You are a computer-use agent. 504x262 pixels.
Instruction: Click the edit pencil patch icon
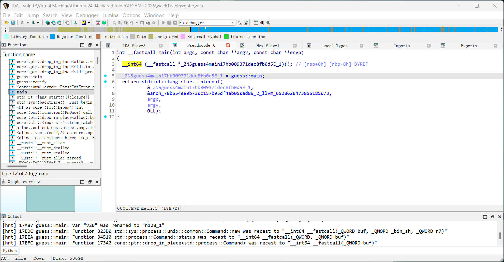[x=148, y=23]
